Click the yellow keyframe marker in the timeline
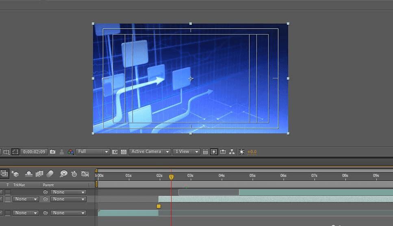Viewport: 393px width, 226px height. click(x=159, y=206)
